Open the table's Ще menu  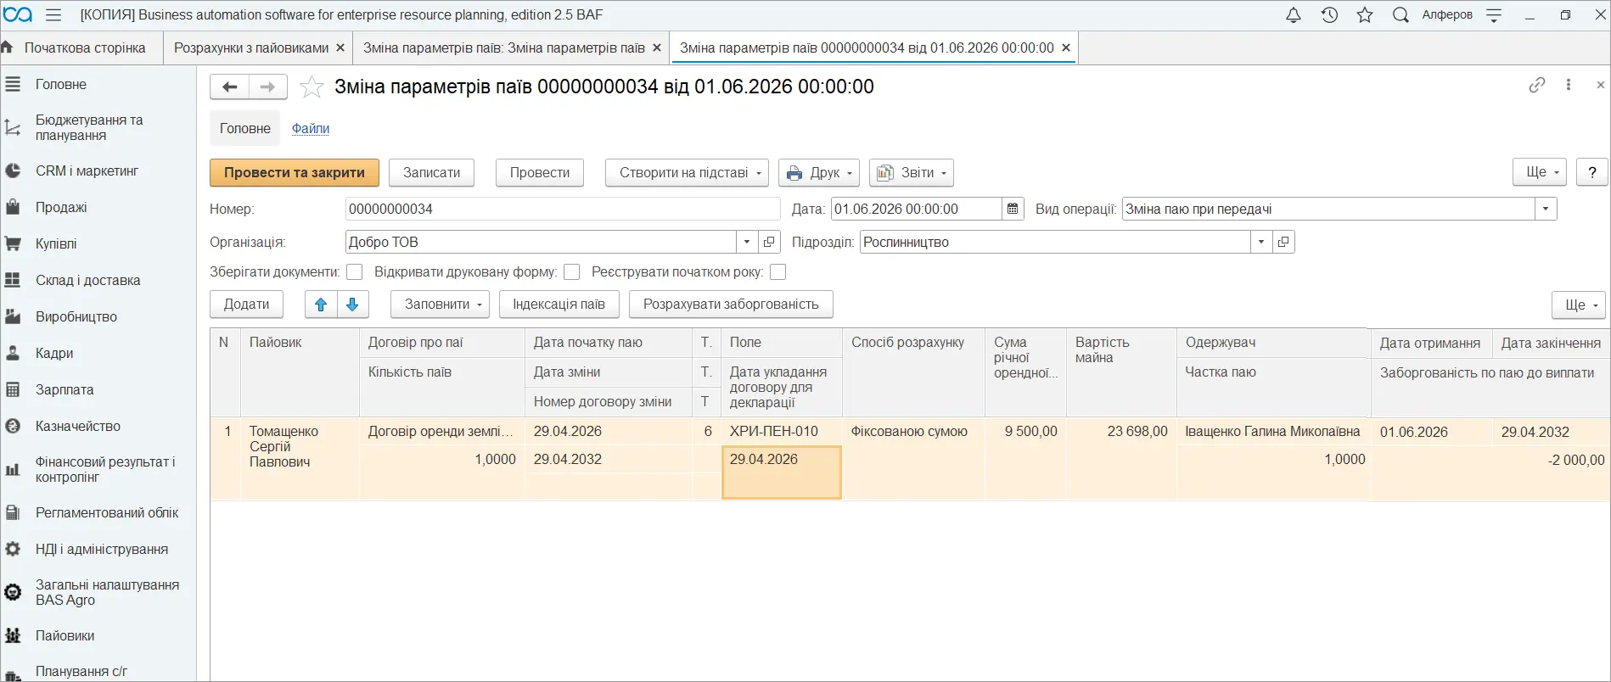point(1579,305)
